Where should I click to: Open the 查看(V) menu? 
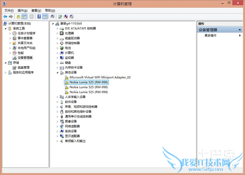click(36, 10)
